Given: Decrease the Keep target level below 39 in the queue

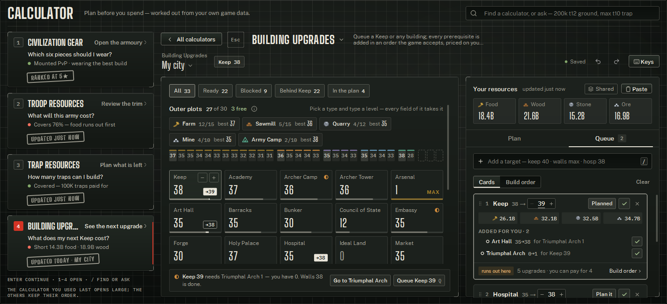Looking at the screenshot, I should (x=533, y=204).
